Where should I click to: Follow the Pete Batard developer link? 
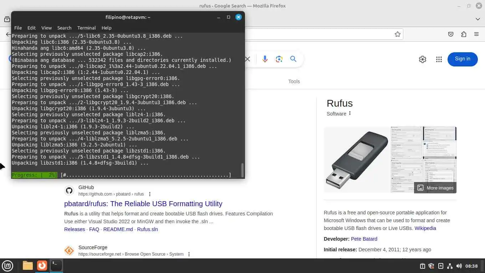click(364, 239)
